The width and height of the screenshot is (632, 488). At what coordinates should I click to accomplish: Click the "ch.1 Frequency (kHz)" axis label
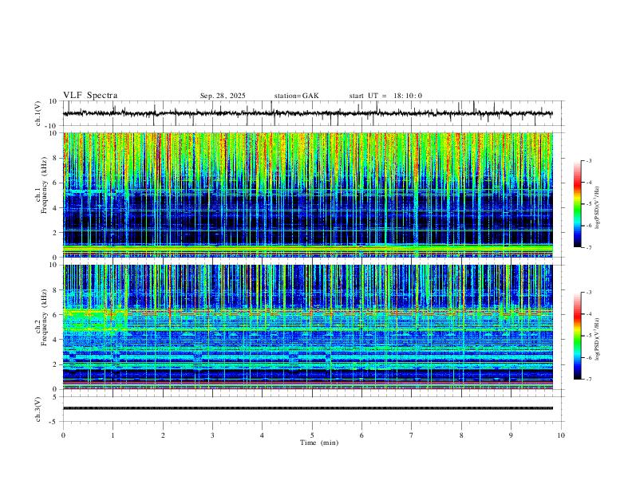pos(41,186)
